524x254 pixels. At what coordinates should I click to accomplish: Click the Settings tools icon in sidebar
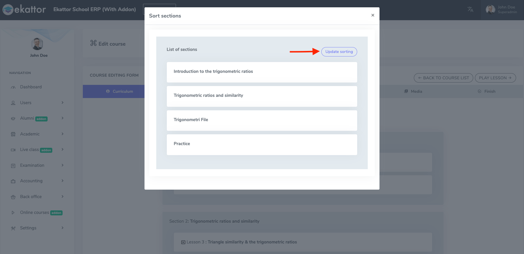pyautogui.click(x=13, y=228)
